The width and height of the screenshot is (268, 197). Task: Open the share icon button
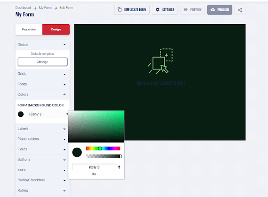[240, 10]
